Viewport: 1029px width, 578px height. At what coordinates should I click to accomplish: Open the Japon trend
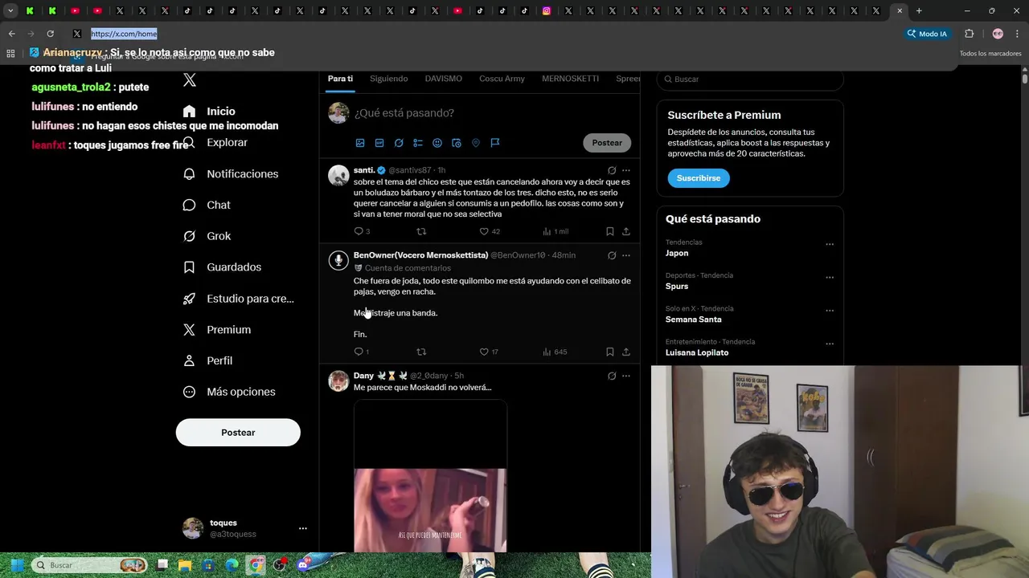coord(677,253)
